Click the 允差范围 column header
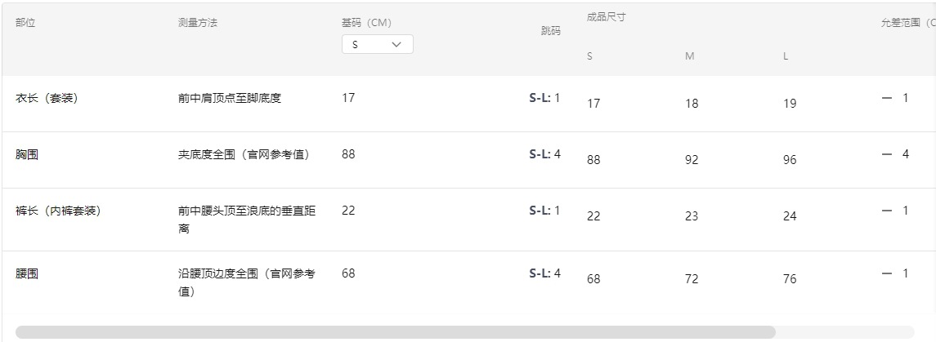This screenshot has width=936, height=342. 902,23
